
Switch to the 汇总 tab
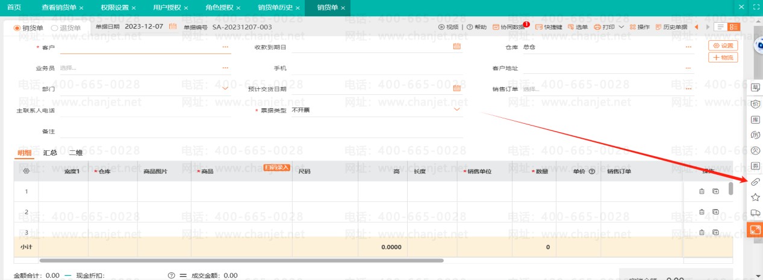(50, 153)
